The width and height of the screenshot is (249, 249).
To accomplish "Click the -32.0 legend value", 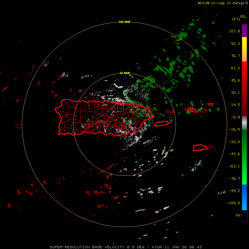I will [x=234, y=142].
